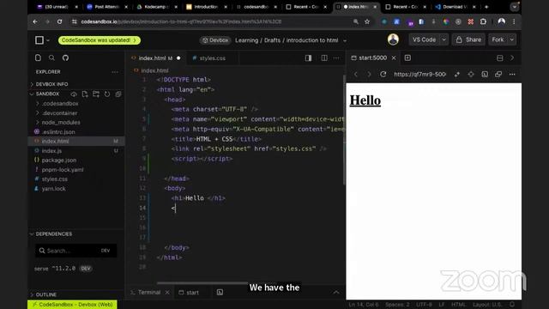Image resolution: width=549 pixels, height=309 pixels.
Task: Open the Search icon in sidebar
Action: click(51, 58)
